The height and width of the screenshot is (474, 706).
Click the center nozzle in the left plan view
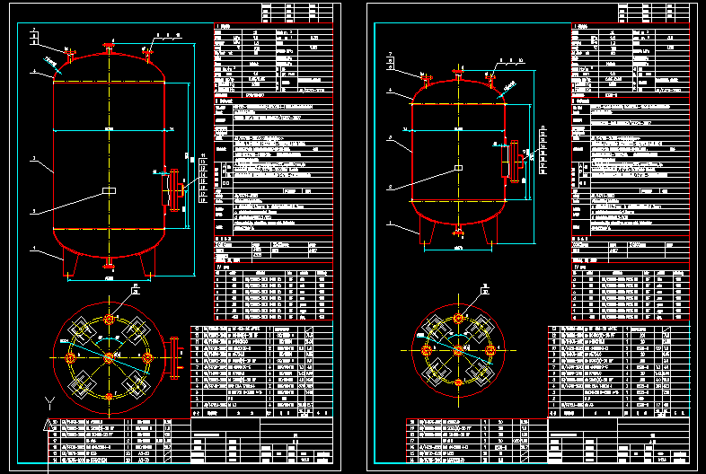tap(109, 359)
